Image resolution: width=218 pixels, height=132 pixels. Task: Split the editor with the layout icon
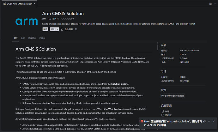coord(210,4)
